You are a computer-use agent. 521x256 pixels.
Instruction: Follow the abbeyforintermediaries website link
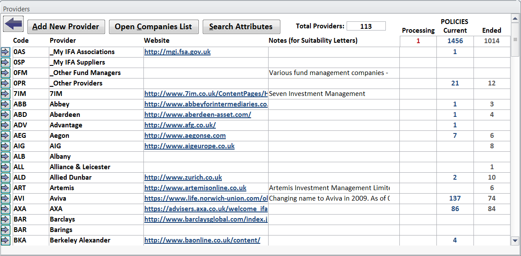coord(206,104)
